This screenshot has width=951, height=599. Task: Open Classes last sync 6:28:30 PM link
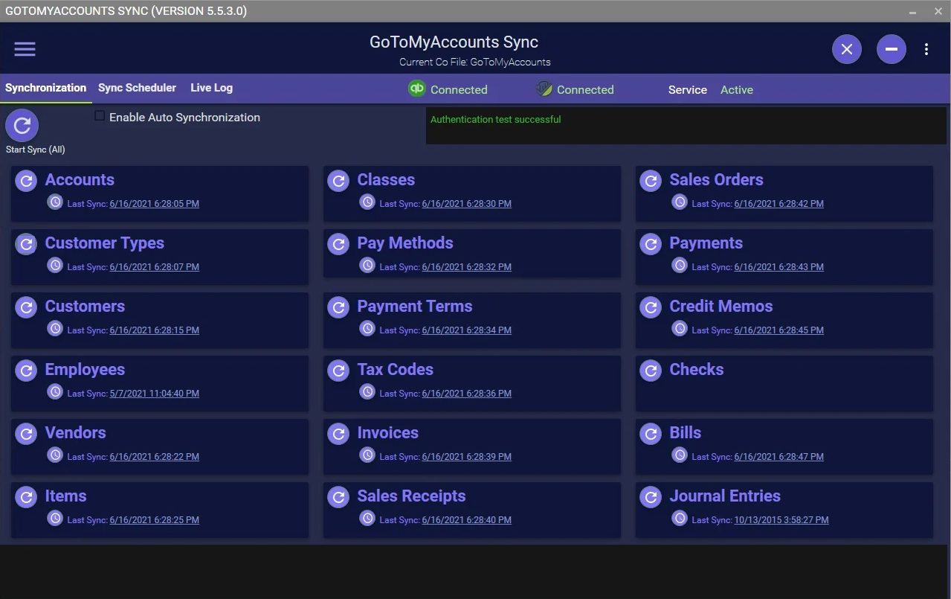(466, 204)
